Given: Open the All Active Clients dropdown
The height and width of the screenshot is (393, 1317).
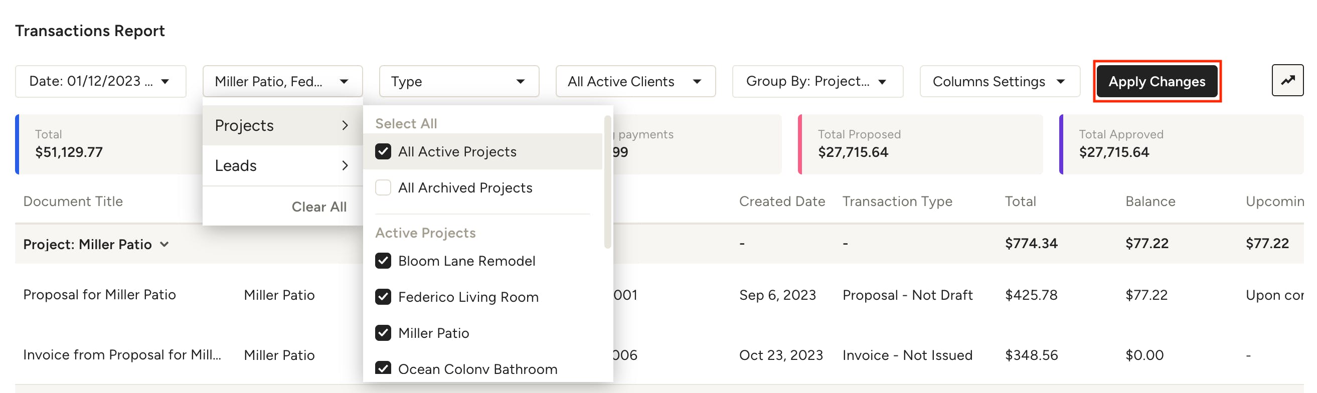Looking at the screenshot, I should (635, 81).
